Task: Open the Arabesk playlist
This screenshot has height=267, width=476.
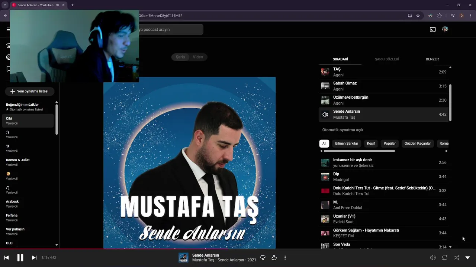Action: (x=28, y=204)
